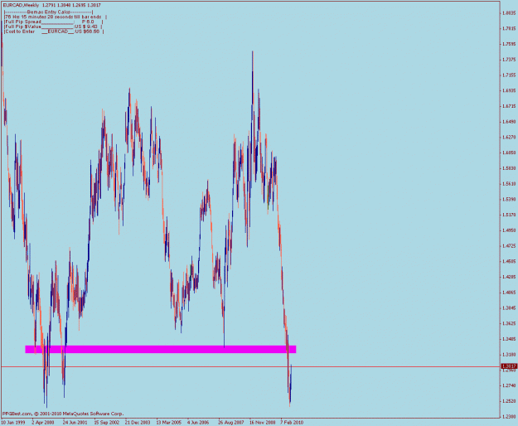Click the 4 Jun 2006 date label
The height and width of the screenshot is (426, 518).
tap(198, 423)
